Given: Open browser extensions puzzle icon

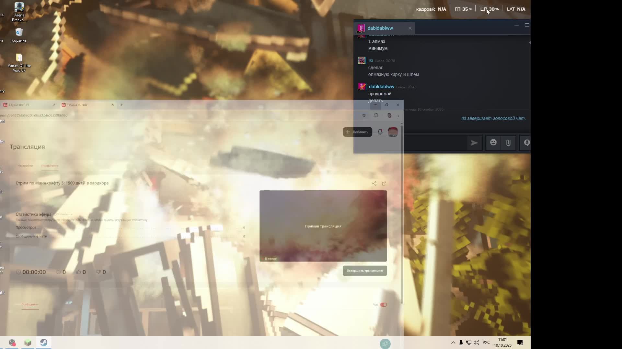Looking at the screenshot, I should coord(376,115).
